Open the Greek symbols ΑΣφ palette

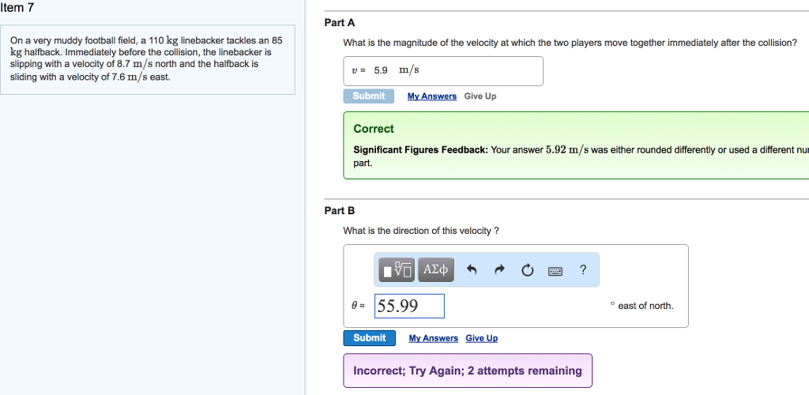point(436,269)
